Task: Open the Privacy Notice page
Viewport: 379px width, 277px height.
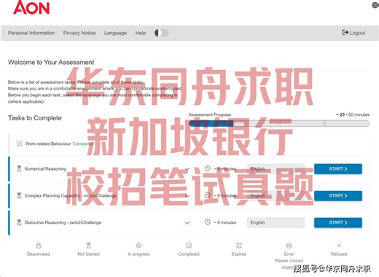Action: coord(79,33)
